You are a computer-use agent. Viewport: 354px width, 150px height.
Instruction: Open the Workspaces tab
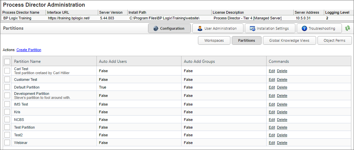click(x=213, y=41)
